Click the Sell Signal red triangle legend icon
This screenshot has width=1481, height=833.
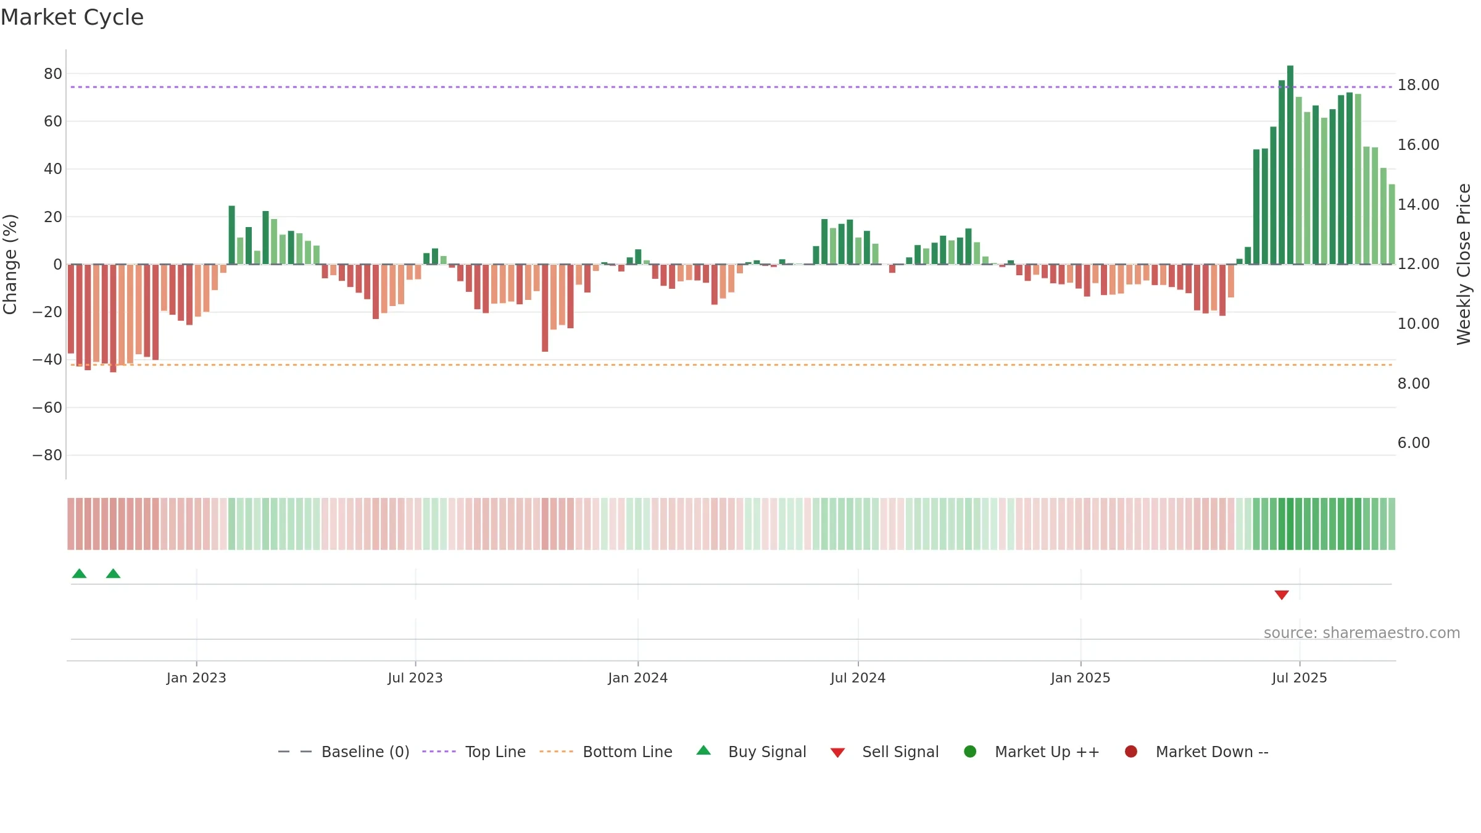click(837, 753)
